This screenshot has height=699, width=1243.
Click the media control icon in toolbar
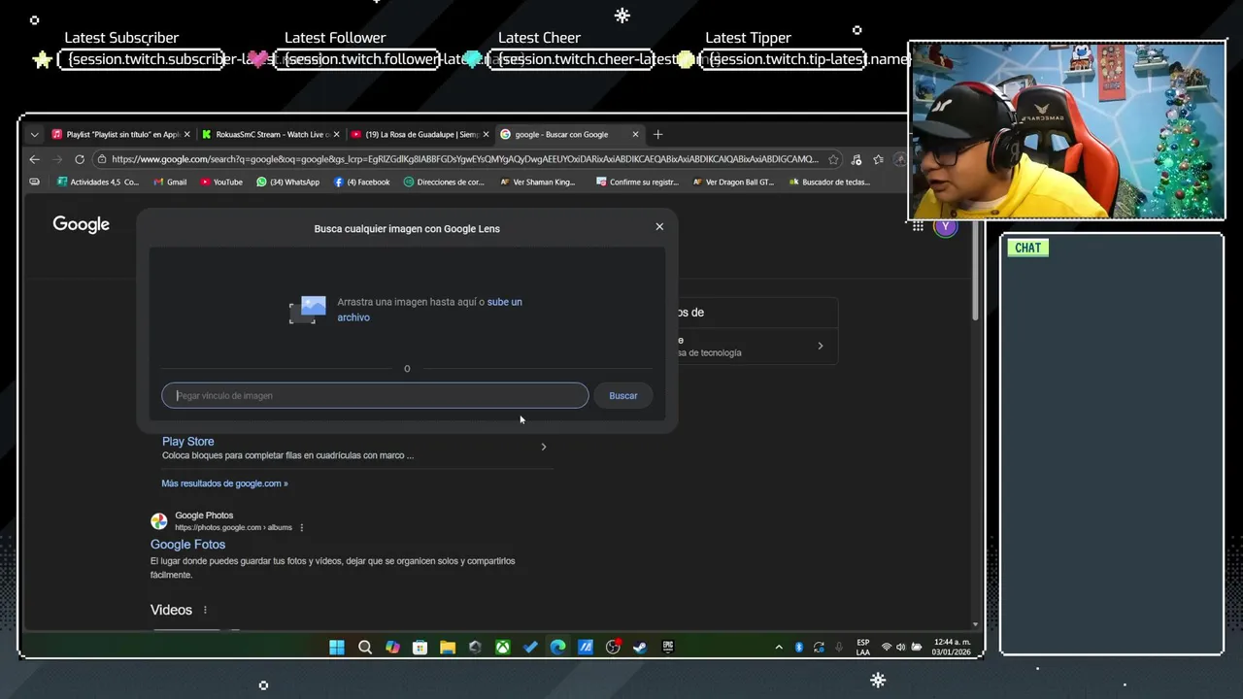pos(857,159)
